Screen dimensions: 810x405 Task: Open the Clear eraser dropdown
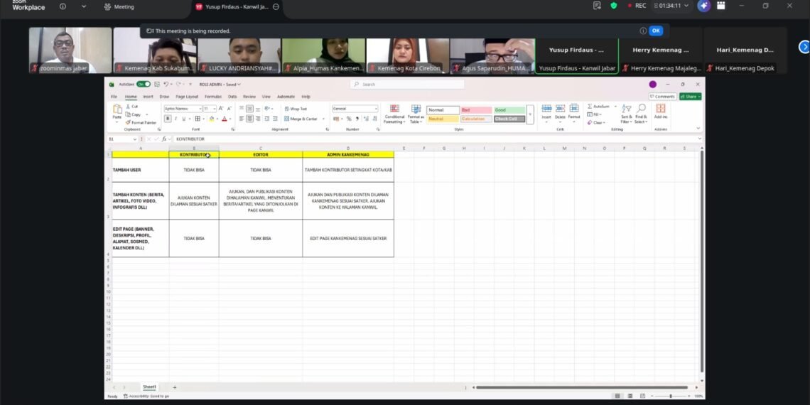(x=596, y=122)
